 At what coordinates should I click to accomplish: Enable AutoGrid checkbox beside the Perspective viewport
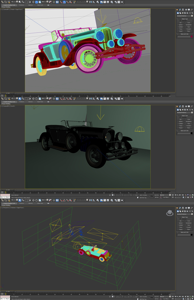point(181,219)
